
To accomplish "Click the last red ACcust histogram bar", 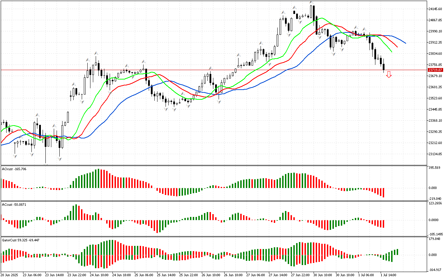I will (383, 224).
